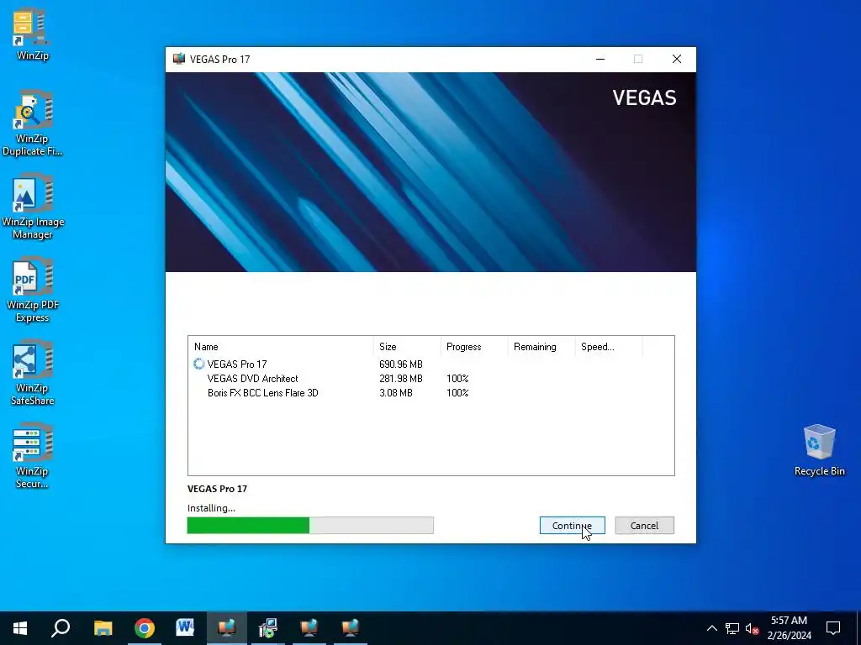
Task: Click the 3.08 MB size value
Action: [x=395, y=393]
